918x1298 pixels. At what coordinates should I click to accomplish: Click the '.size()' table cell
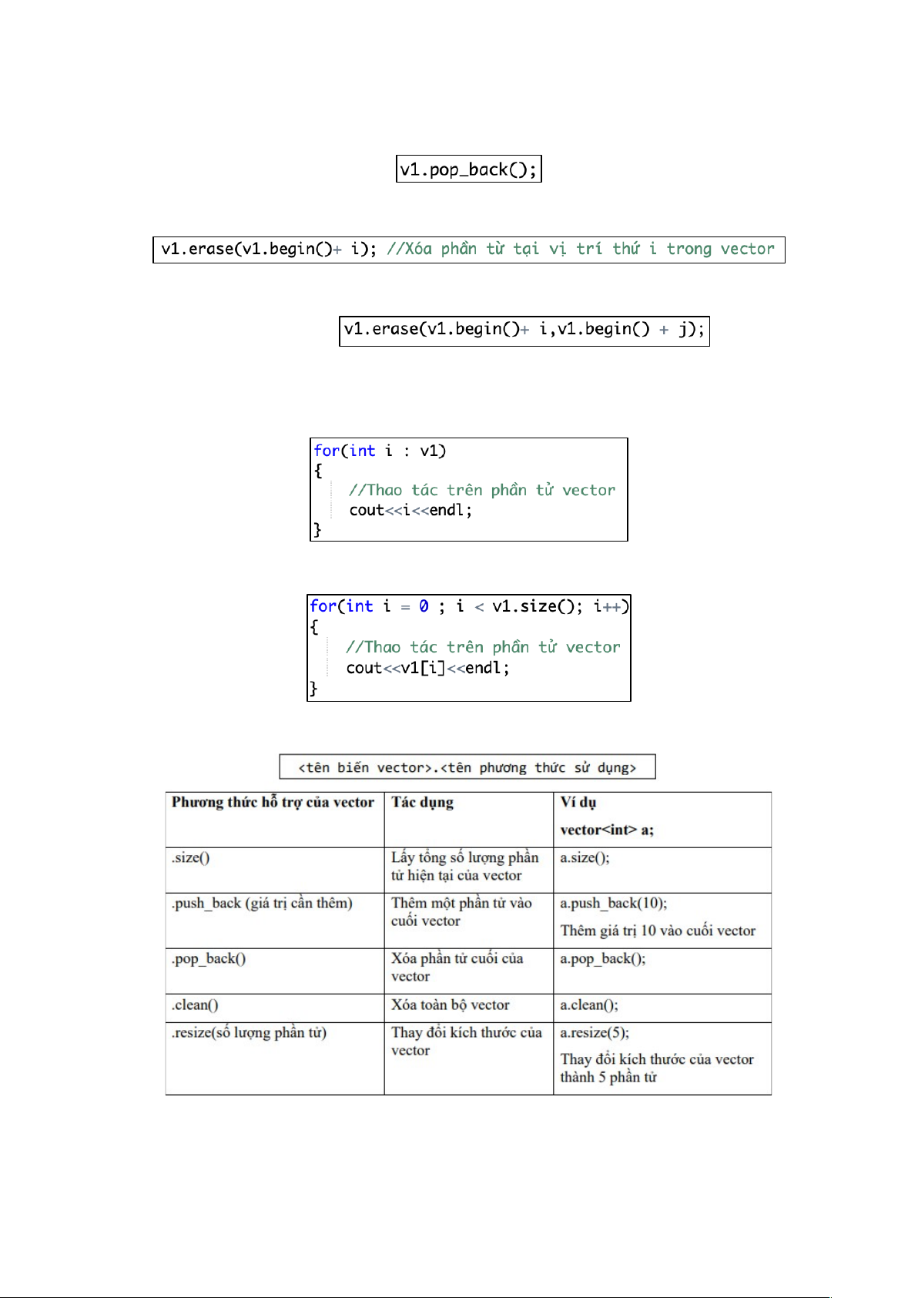tap(190, 857)
